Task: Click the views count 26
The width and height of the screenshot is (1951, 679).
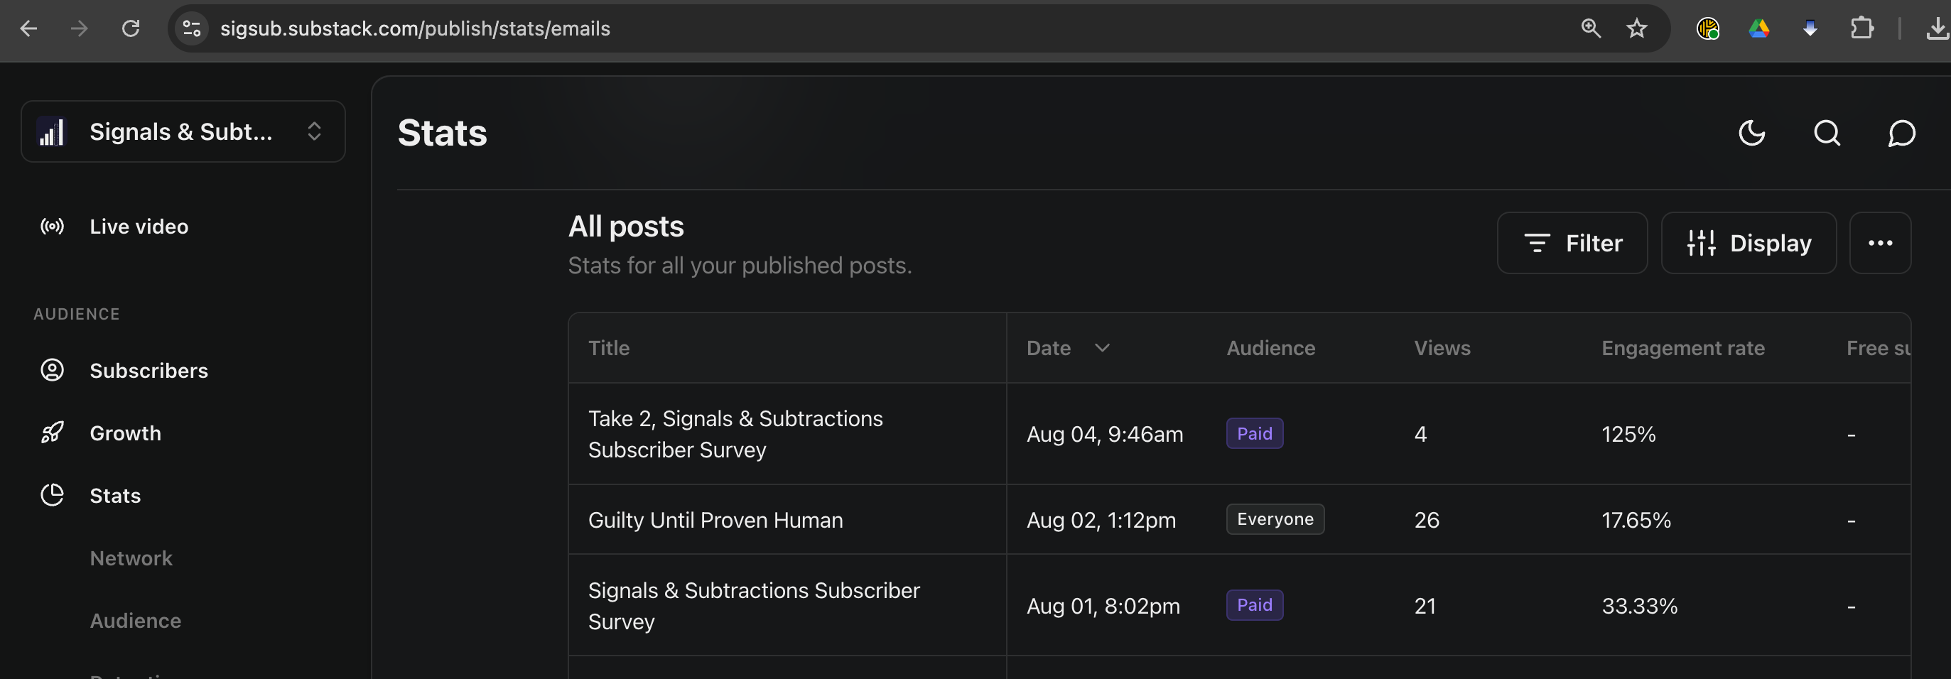Action: (1427, 520)
